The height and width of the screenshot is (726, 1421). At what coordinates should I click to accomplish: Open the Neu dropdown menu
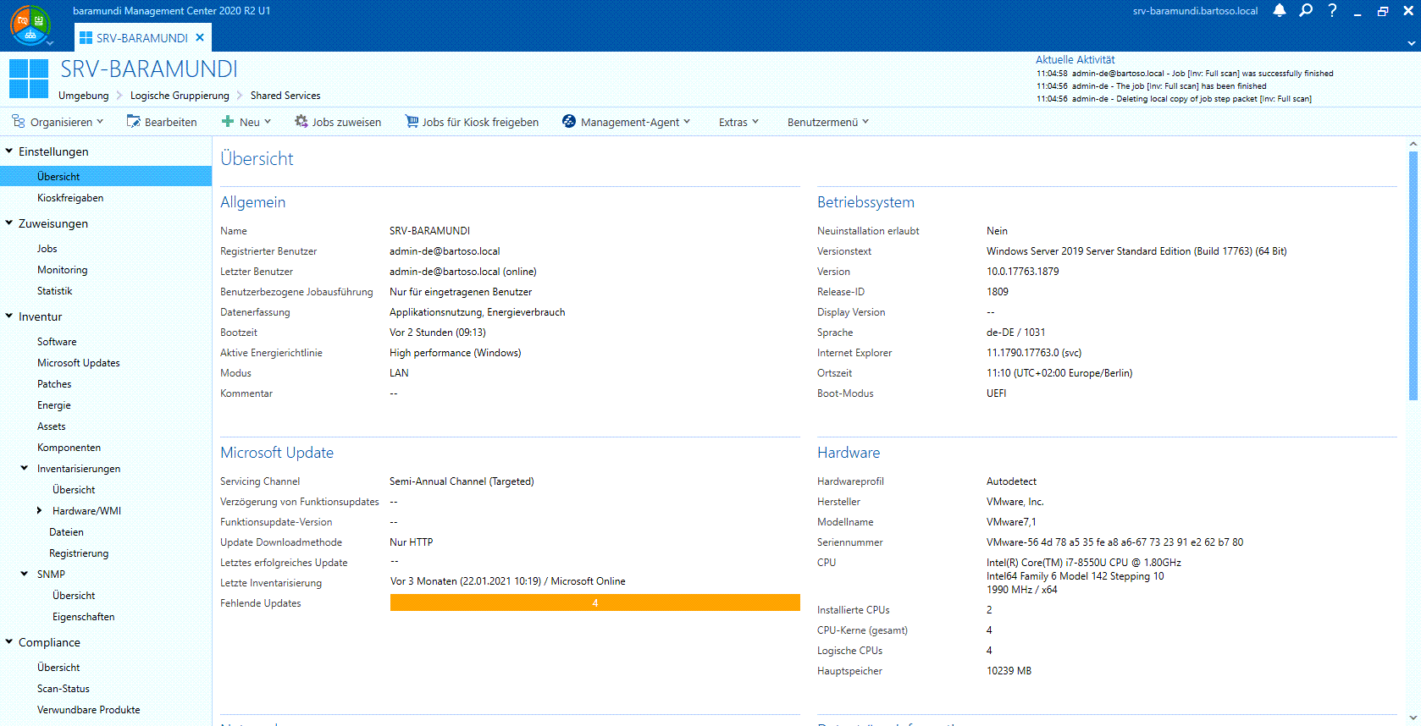pos(246,122)
